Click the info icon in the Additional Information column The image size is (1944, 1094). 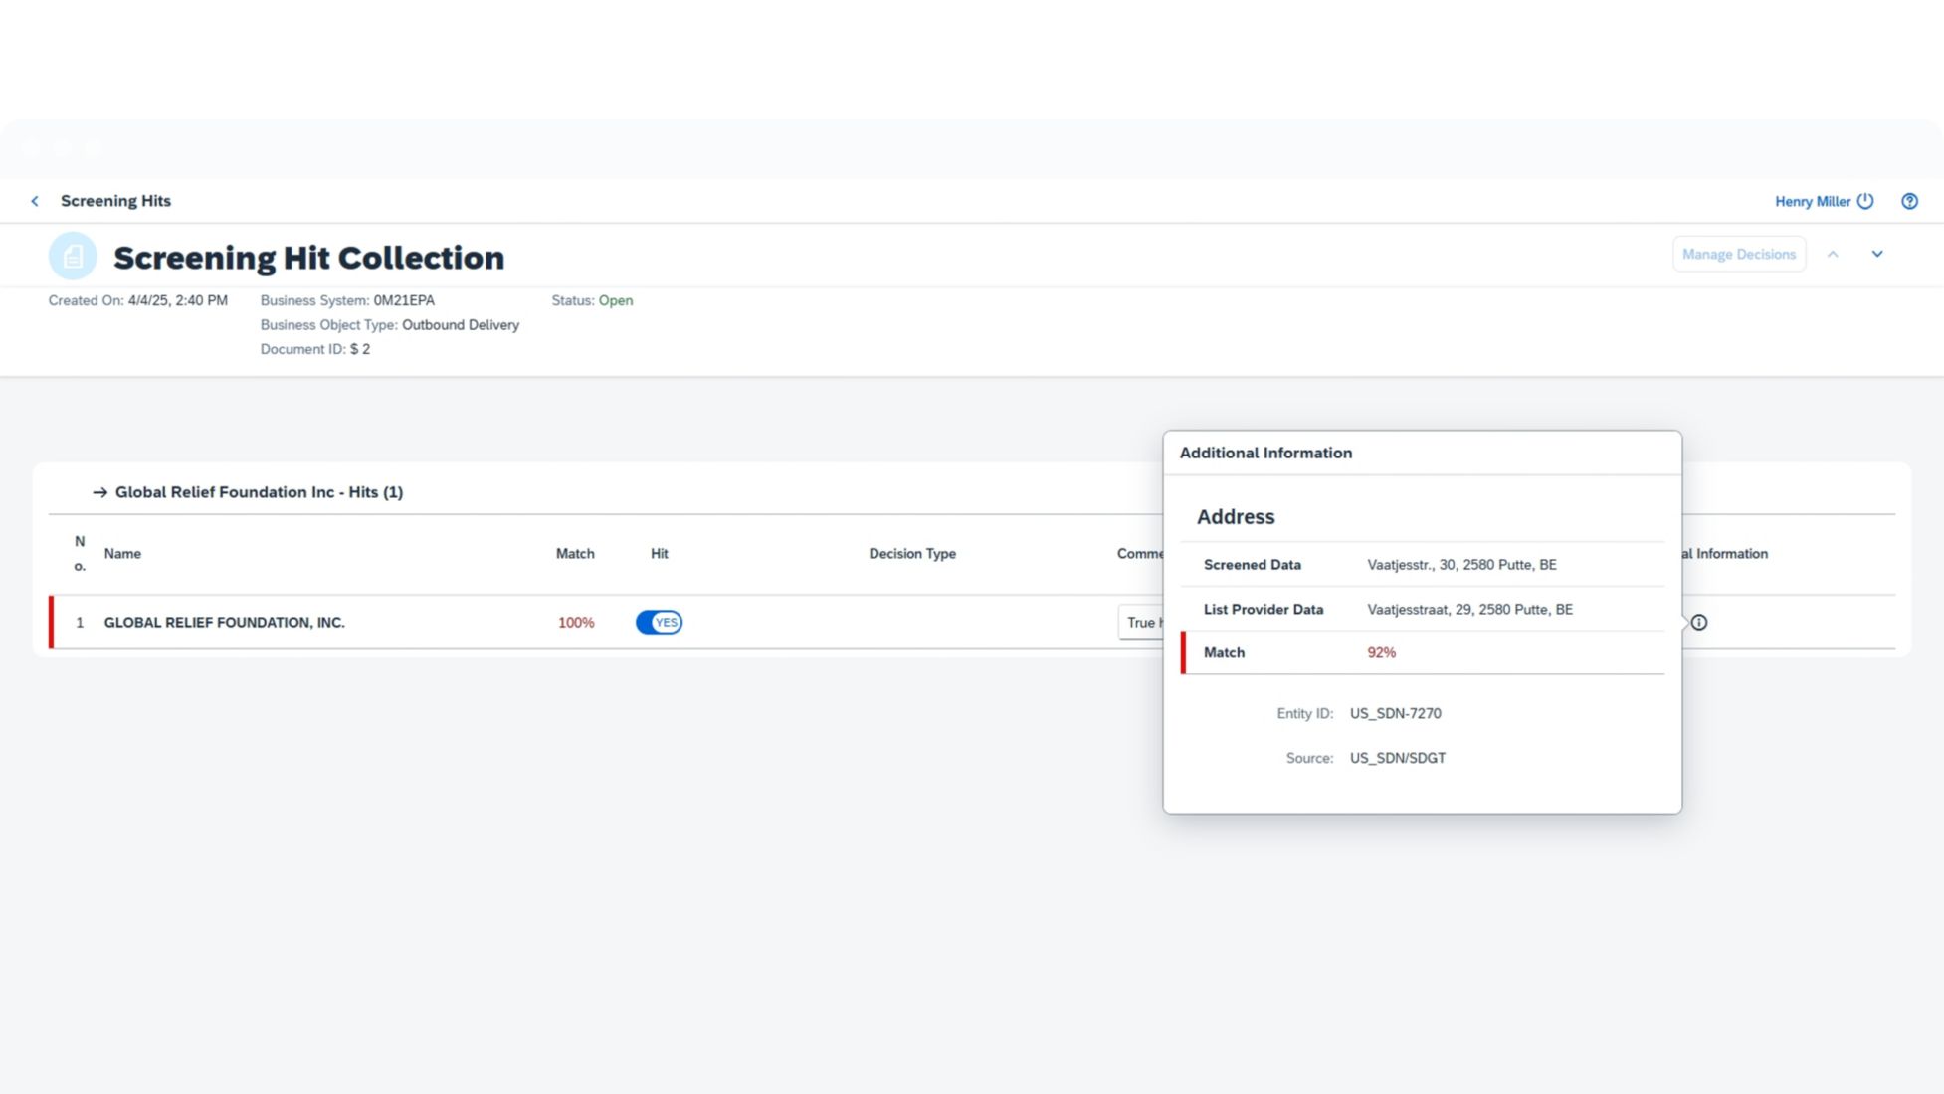(x=1699, y=623)
